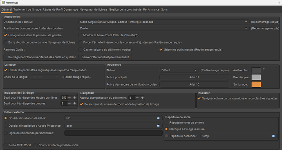The image size is (282, 150).
Task: Switch to Gestion de la colorimétrie tab
Action: pyautogui.click(x=125, y=9)
